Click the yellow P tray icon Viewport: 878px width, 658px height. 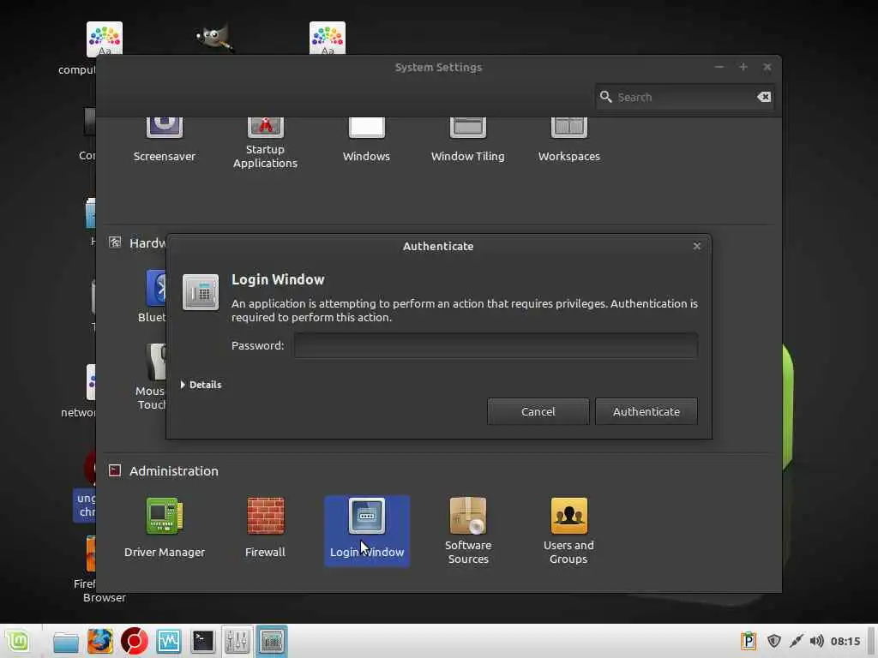pos(748,641)
